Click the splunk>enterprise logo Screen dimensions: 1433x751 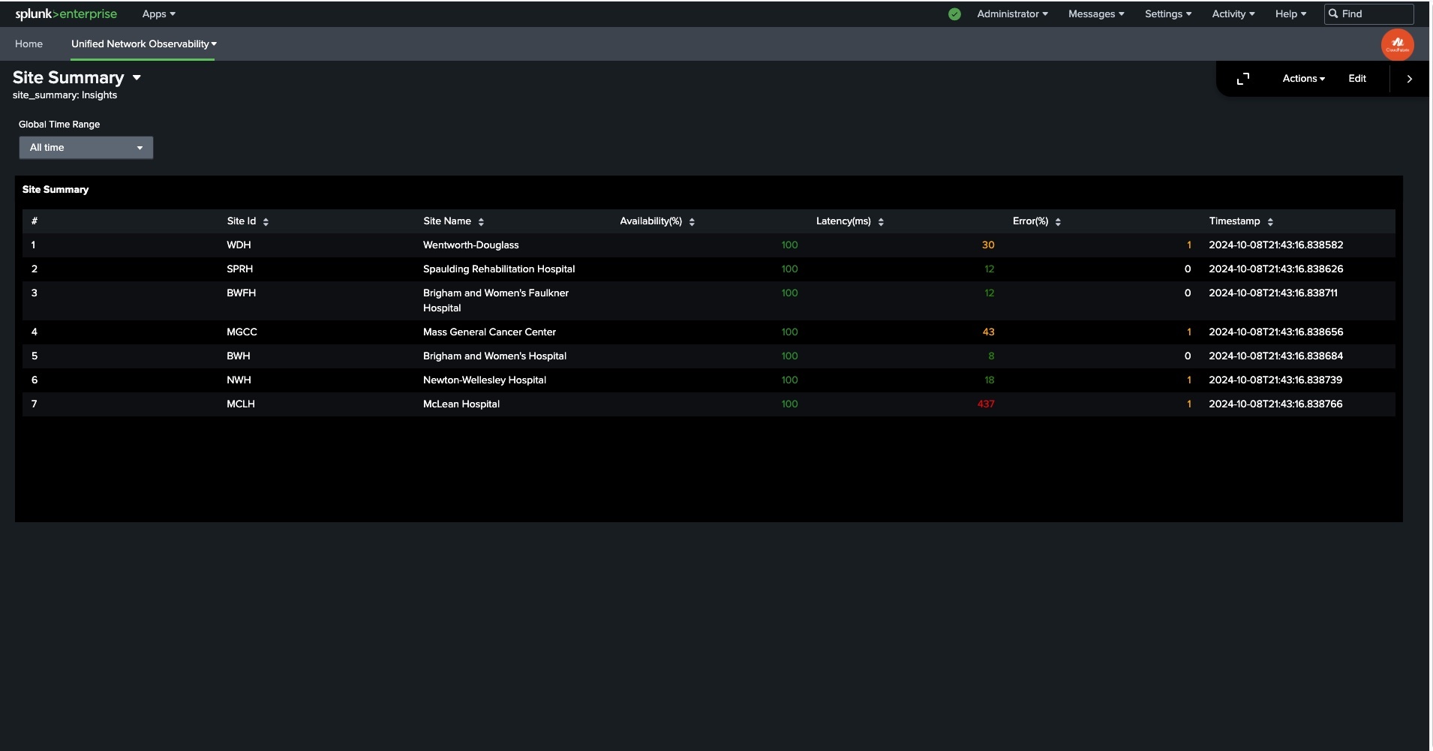(66, 14)
